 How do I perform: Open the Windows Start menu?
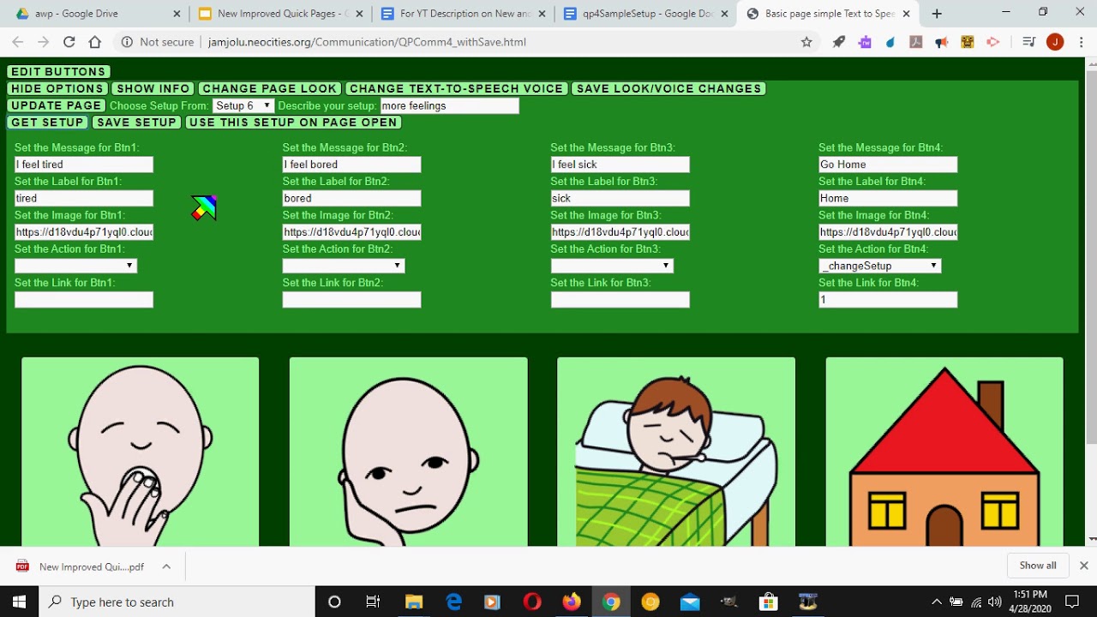(19, 602)
